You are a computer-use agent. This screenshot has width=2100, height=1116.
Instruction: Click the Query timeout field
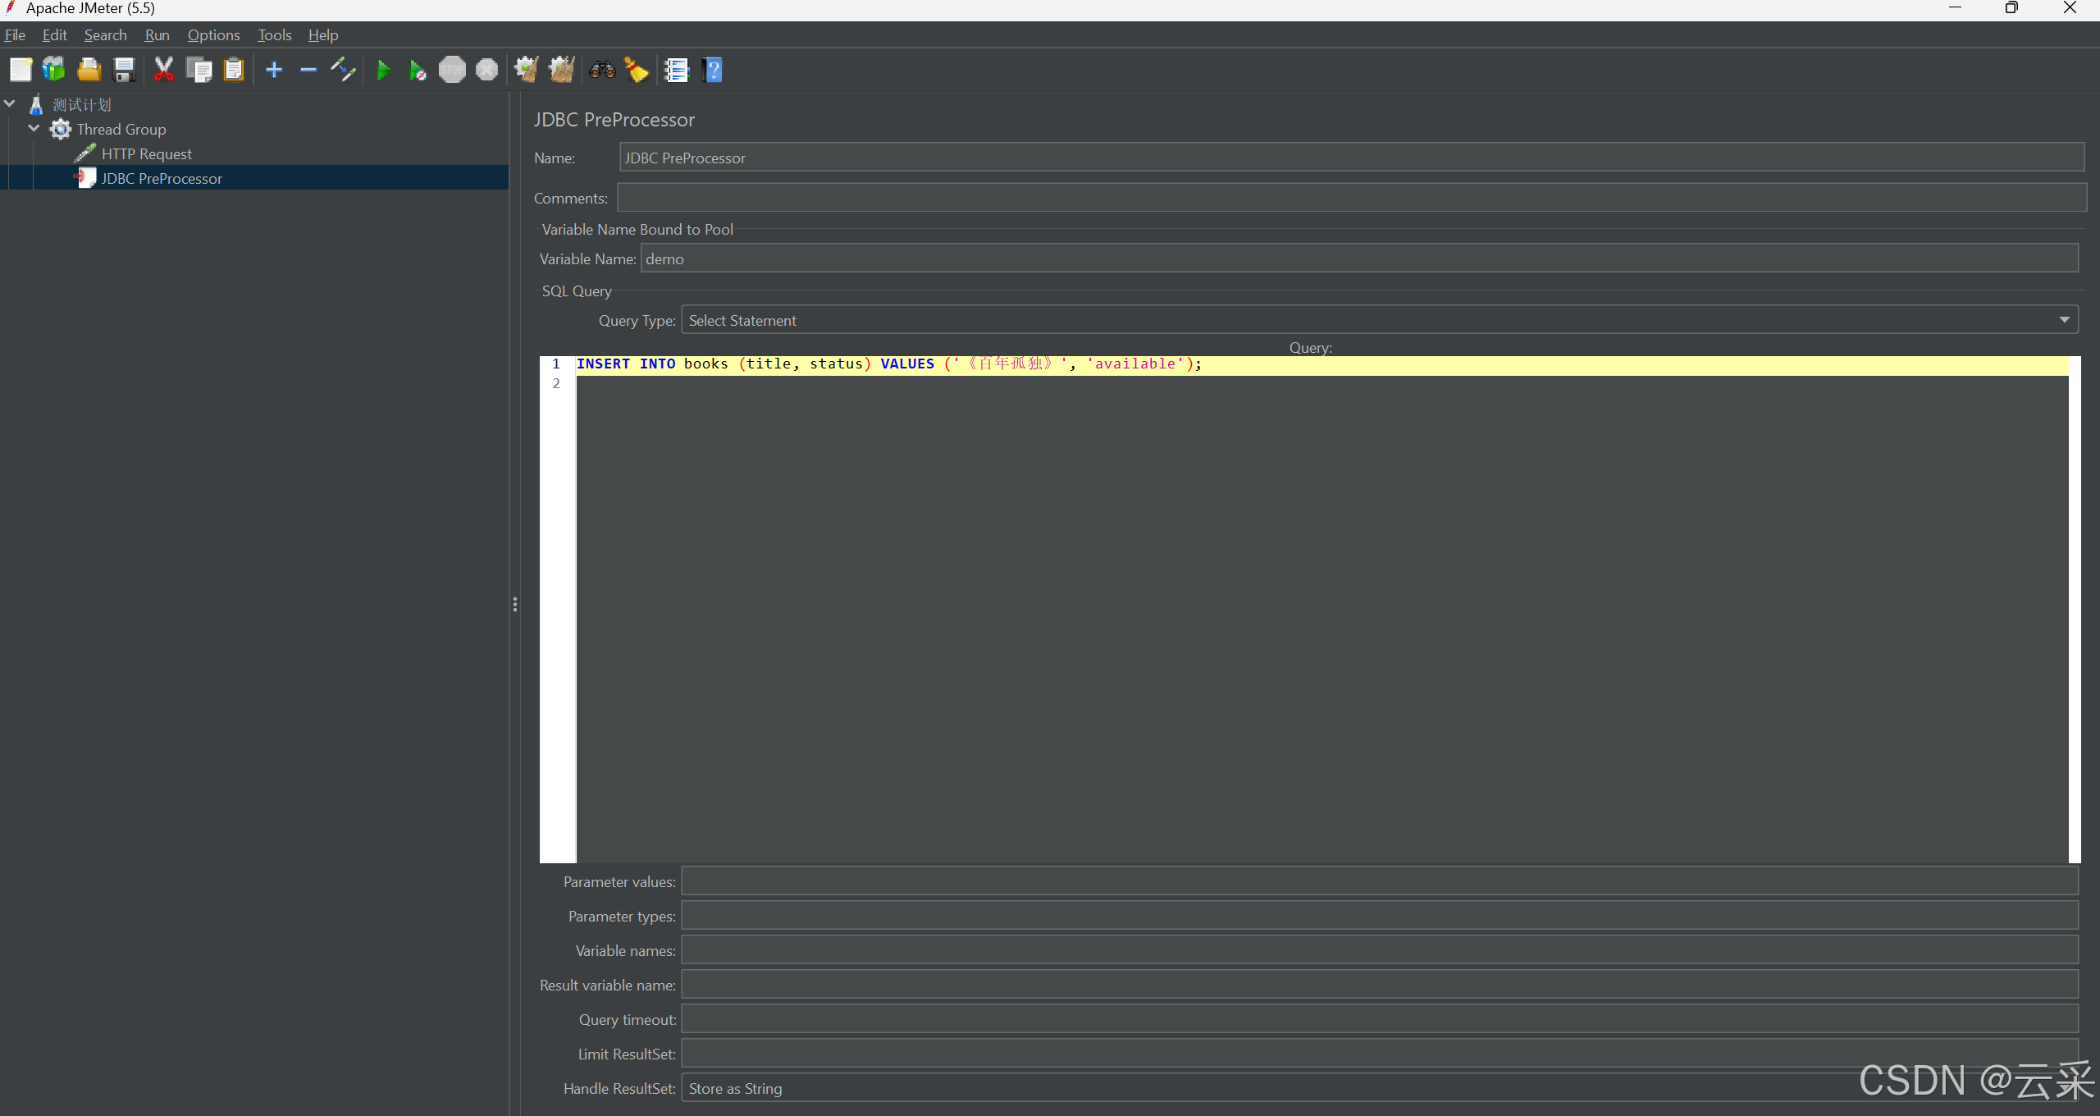pyautogui.click(x=1380, y=1019)
